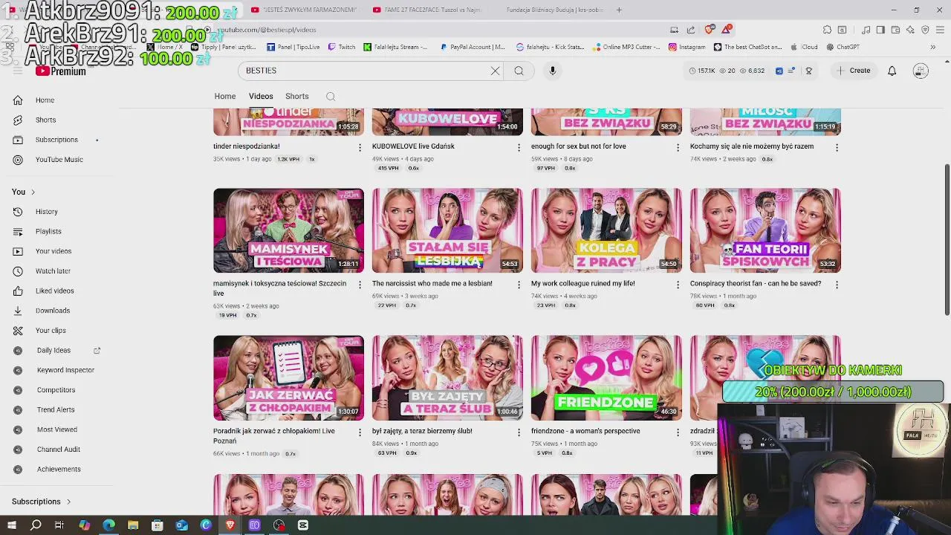This screenshot has height=535, width=951.
Task: Open the account avatar menu
Action: click(921, 71)
